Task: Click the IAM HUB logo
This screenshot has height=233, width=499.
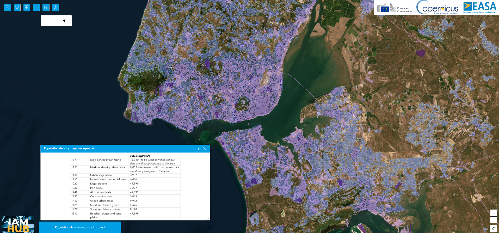Action: point(18,224)
